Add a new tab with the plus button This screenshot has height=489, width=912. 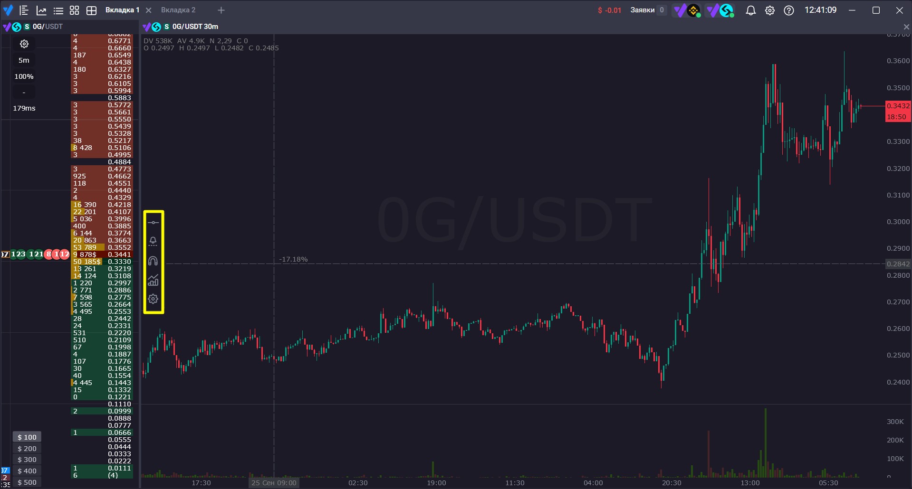click(x=221, y=10)
